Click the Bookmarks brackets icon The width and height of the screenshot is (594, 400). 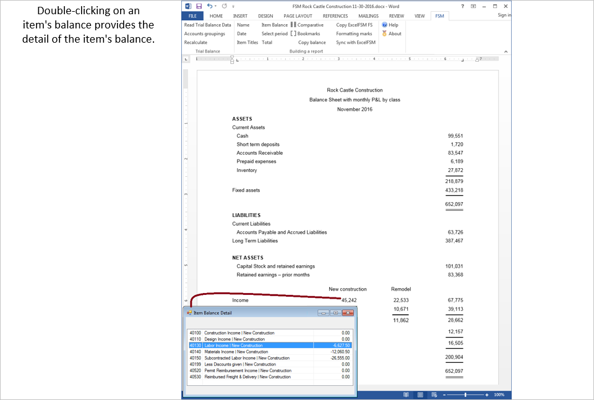pyautogui.click(x=293, y=33)
